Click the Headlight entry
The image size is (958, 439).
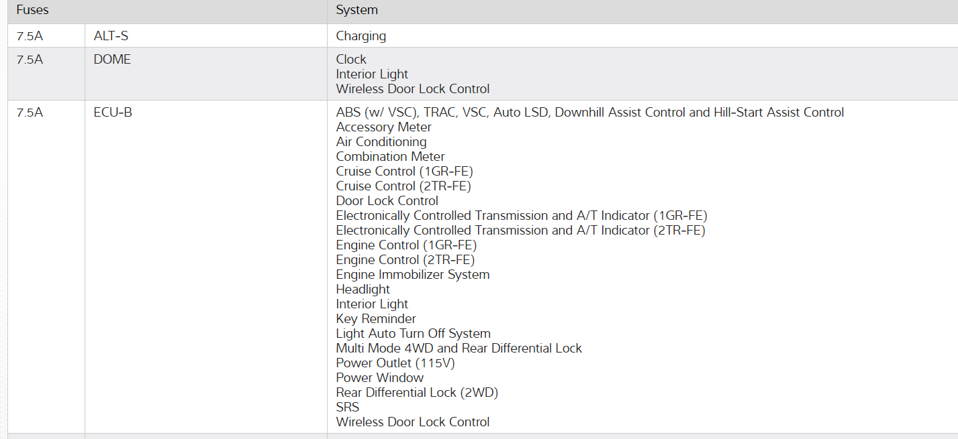click(x=363, y=290)
